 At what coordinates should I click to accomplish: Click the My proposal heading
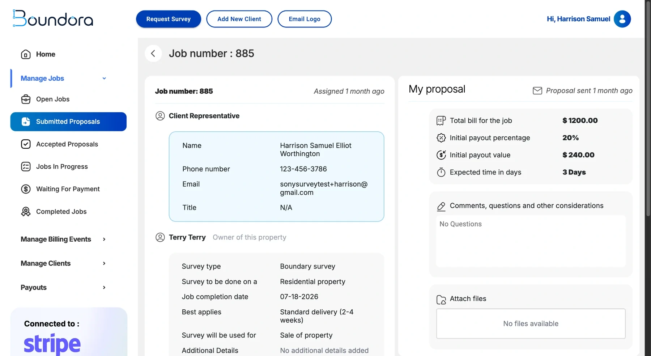[x=437, y=89]
